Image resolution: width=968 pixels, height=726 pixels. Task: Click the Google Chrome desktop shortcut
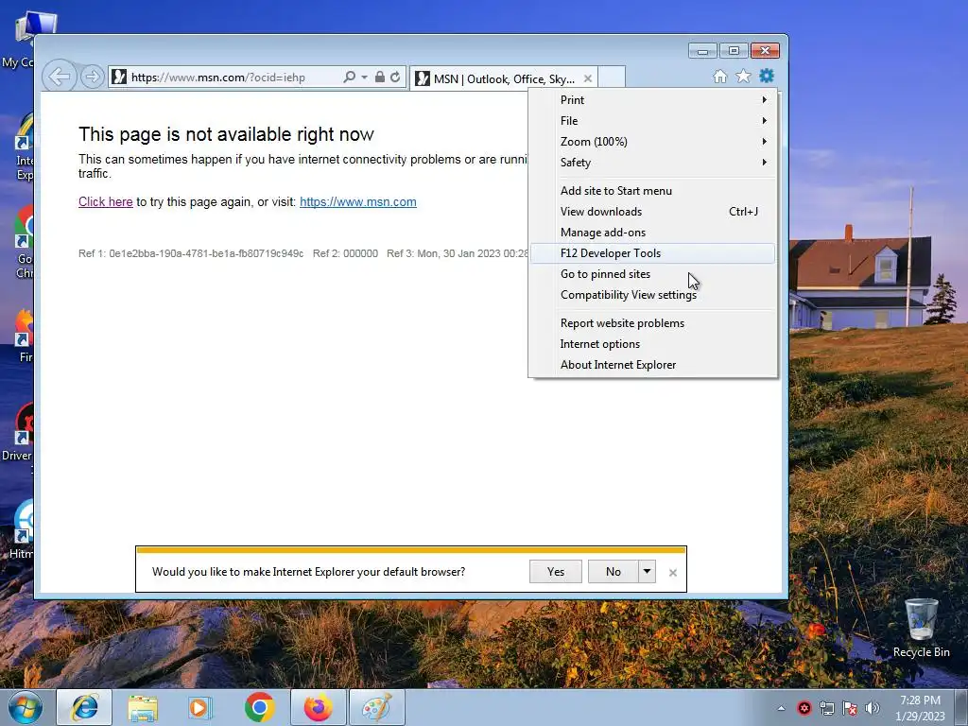[24, 242]
